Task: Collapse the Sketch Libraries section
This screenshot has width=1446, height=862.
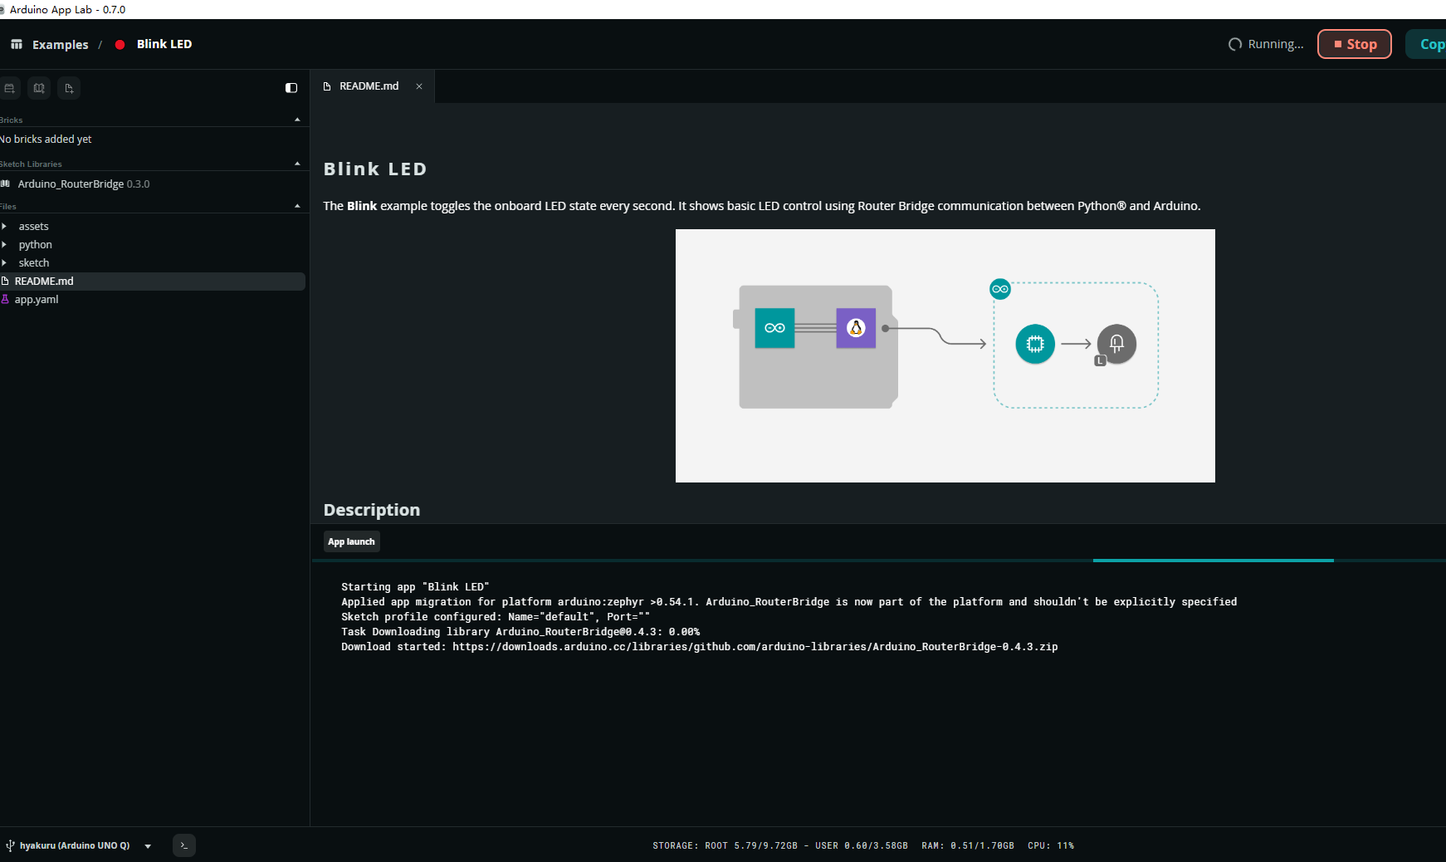Action: coord(297,164)
